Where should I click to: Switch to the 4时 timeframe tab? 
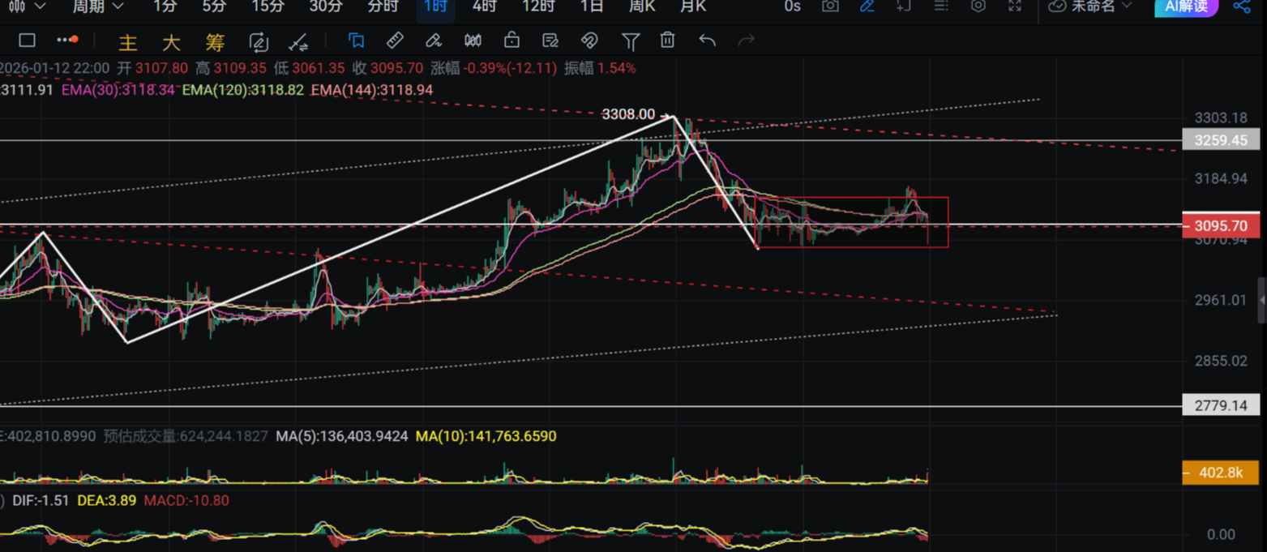pyautogui.click(x=484, y=6)
